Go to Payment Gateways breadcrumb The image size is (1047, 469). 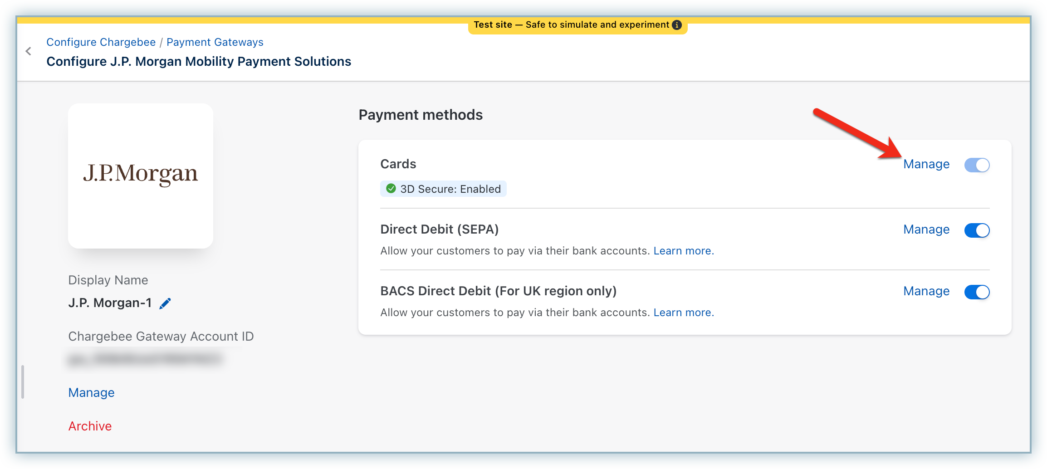pos(215,42)
